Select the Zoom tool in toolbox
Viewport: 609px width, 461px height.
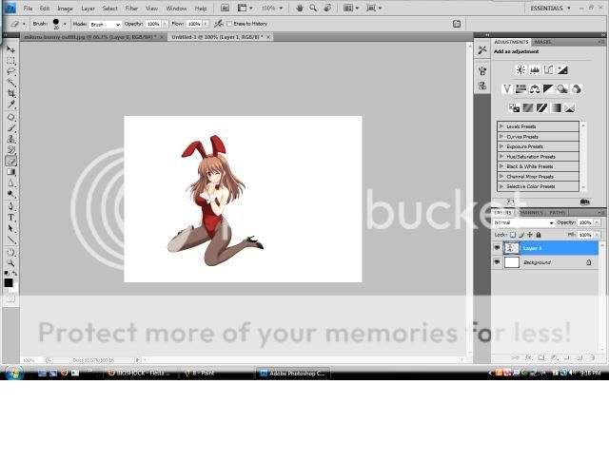[10, 263]
